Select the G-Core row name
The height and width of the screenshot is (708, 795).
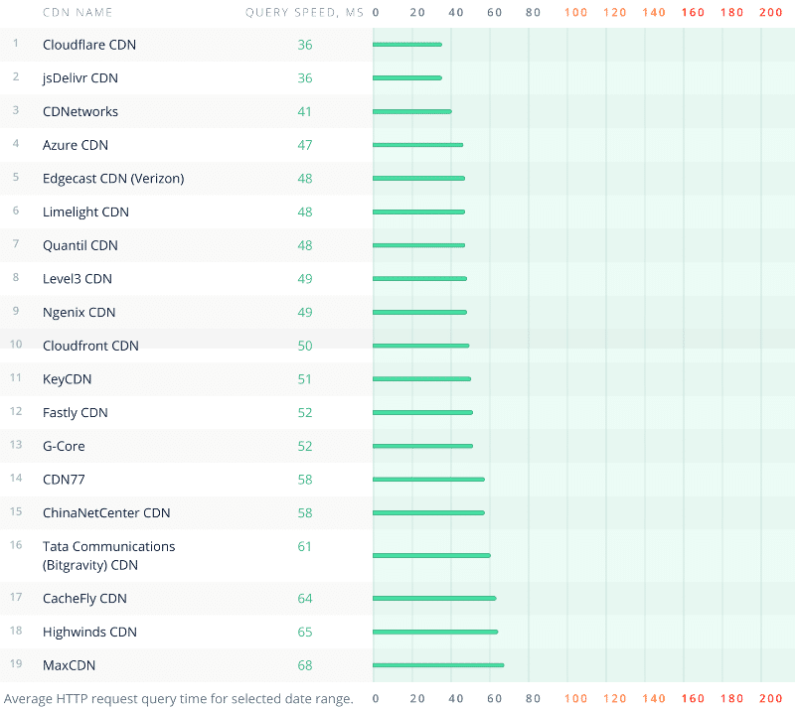point(64,446)
